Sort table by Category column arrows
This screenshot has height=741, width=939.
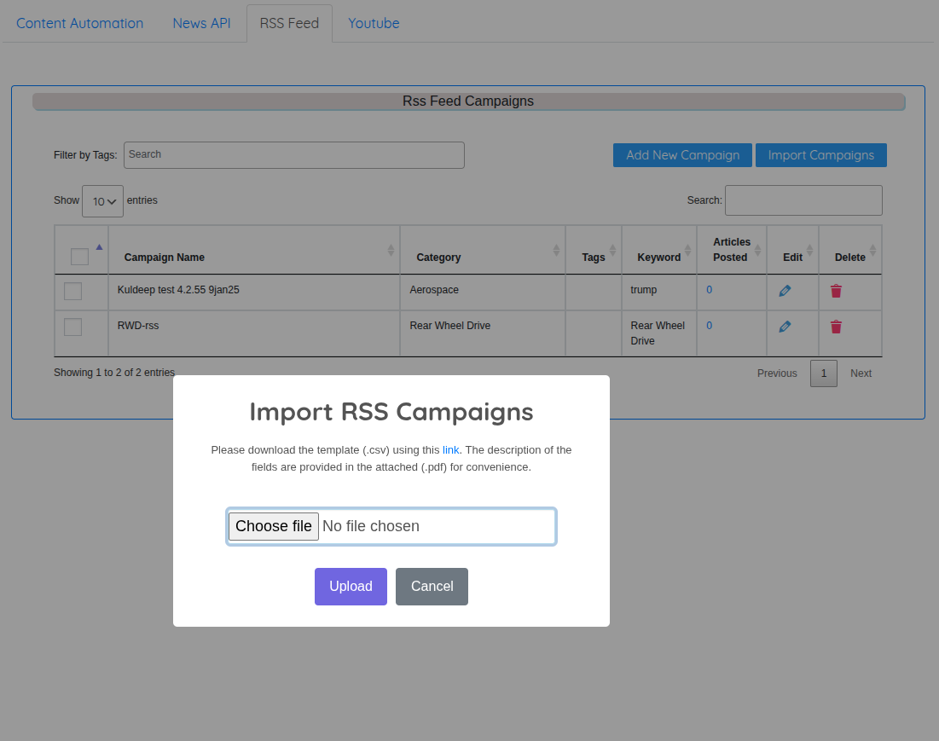tap(556, 250)
